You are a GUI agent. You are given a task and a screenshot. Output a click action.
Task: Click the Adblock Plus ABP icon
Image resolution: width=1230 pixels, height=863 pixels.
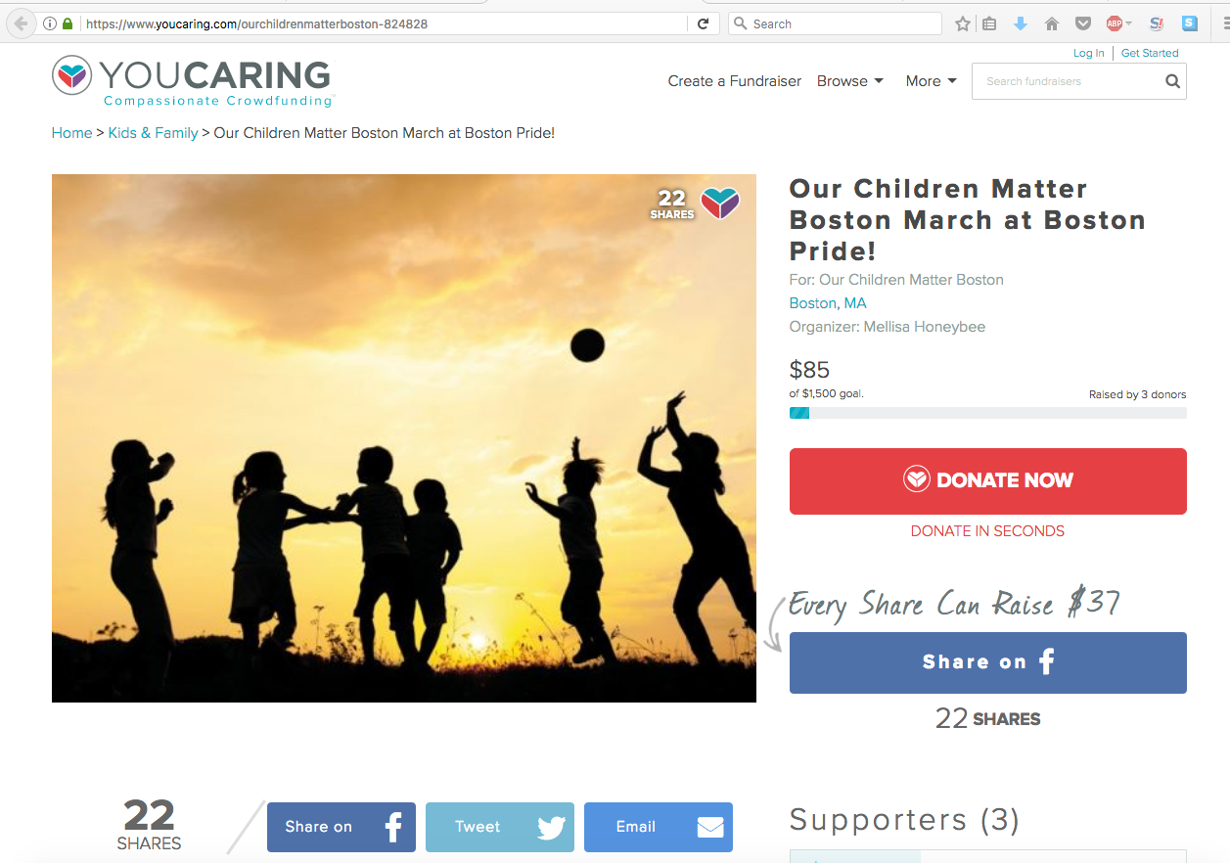(x=1115, y=23)
